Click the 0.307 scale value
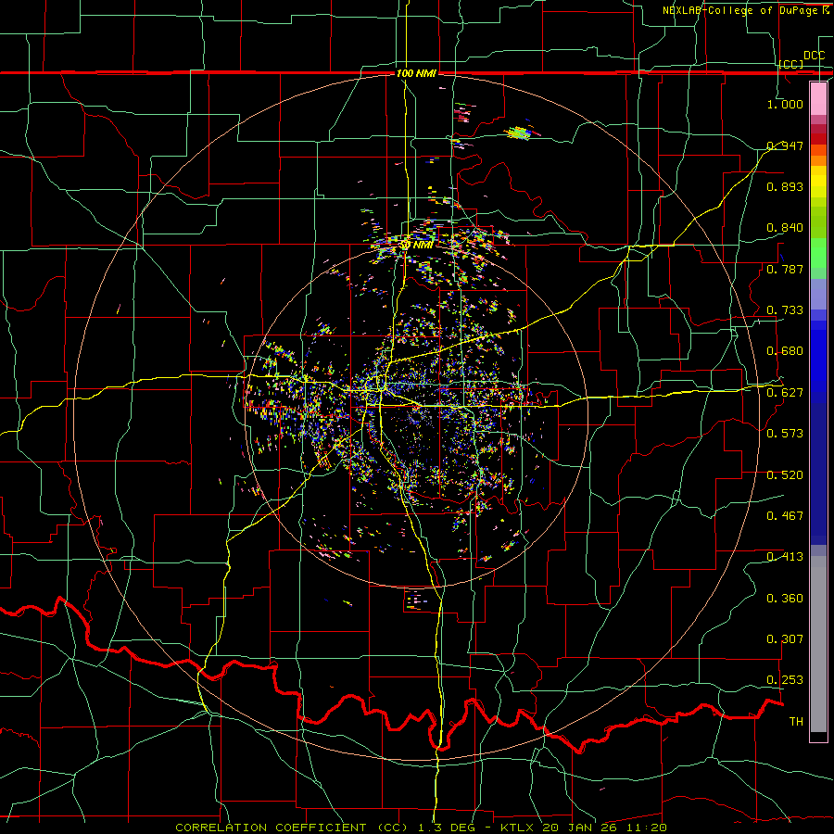This screenshot has width=834, height=834. pos(785,639)
